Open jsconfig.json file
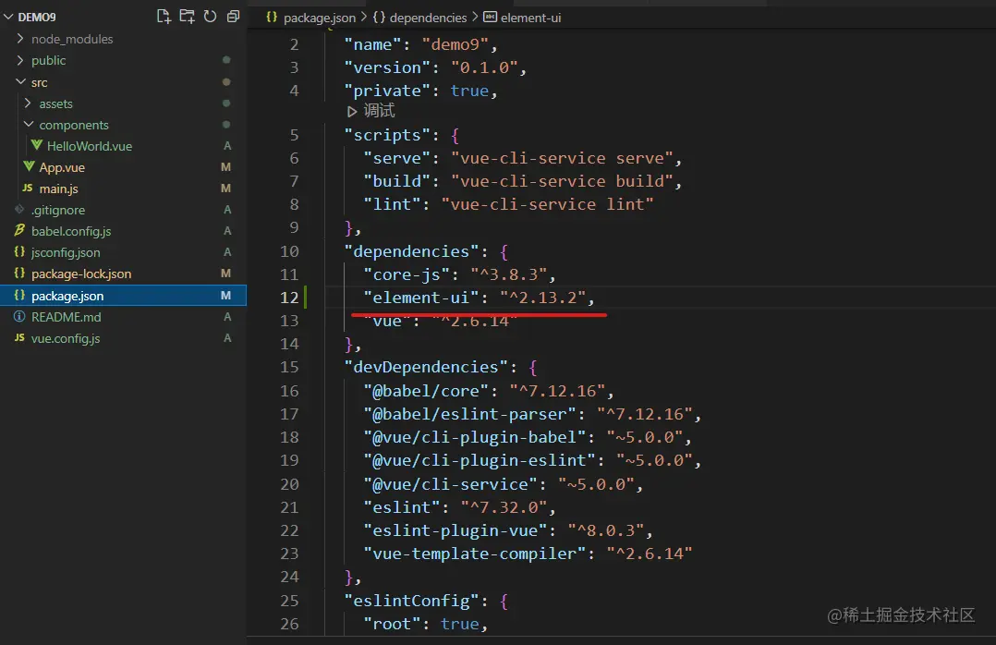This screenshot has height=645, width=996. pyautogui.click(x=66, y=253)
